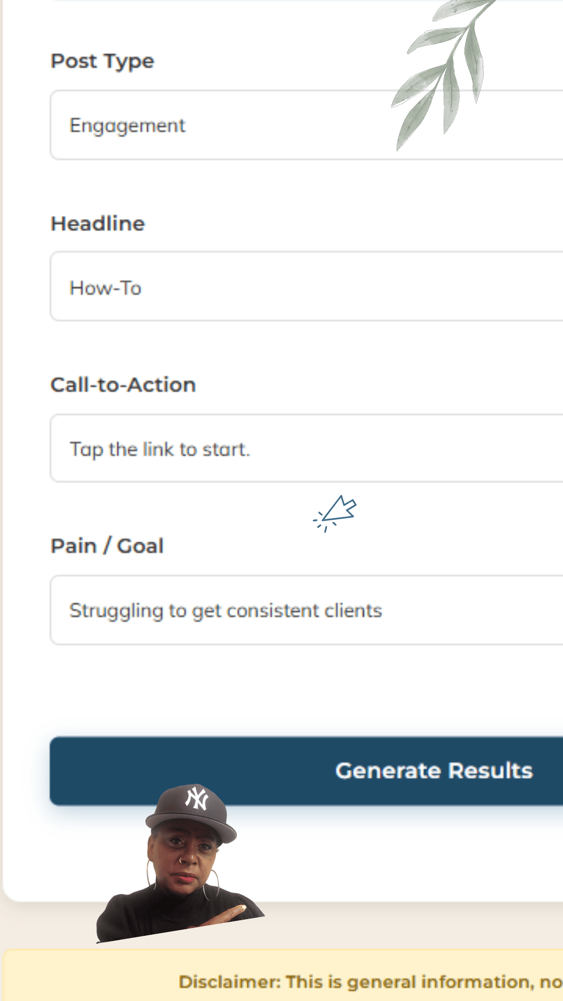
Task: Click the "Struggling to get consistent clients" text
Action: [x=226, y=611]
